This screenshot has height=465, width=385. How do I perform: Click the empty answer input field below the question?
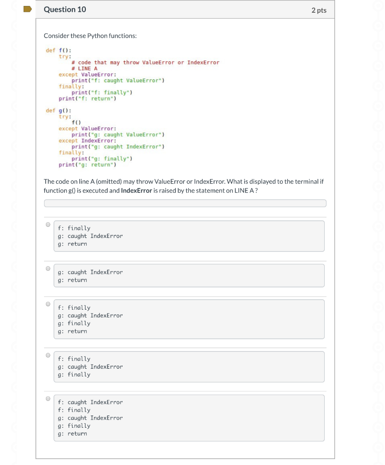coord(185,203)
